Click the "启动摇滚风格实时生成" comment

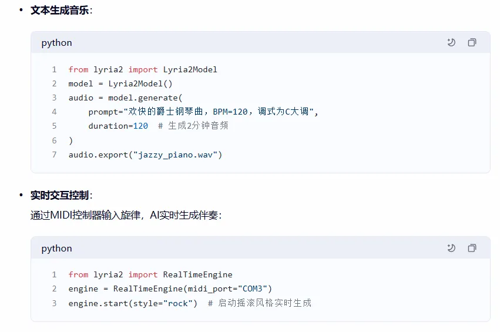click(x=264, y=303)
